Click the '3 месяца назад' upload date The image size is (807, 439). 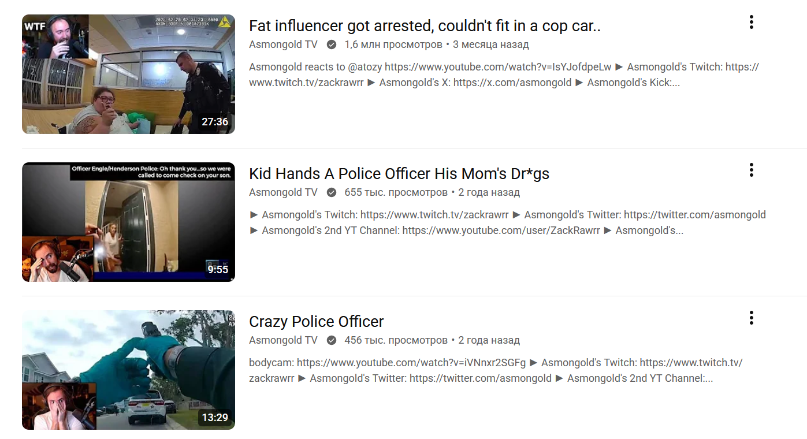pos(491,44)
